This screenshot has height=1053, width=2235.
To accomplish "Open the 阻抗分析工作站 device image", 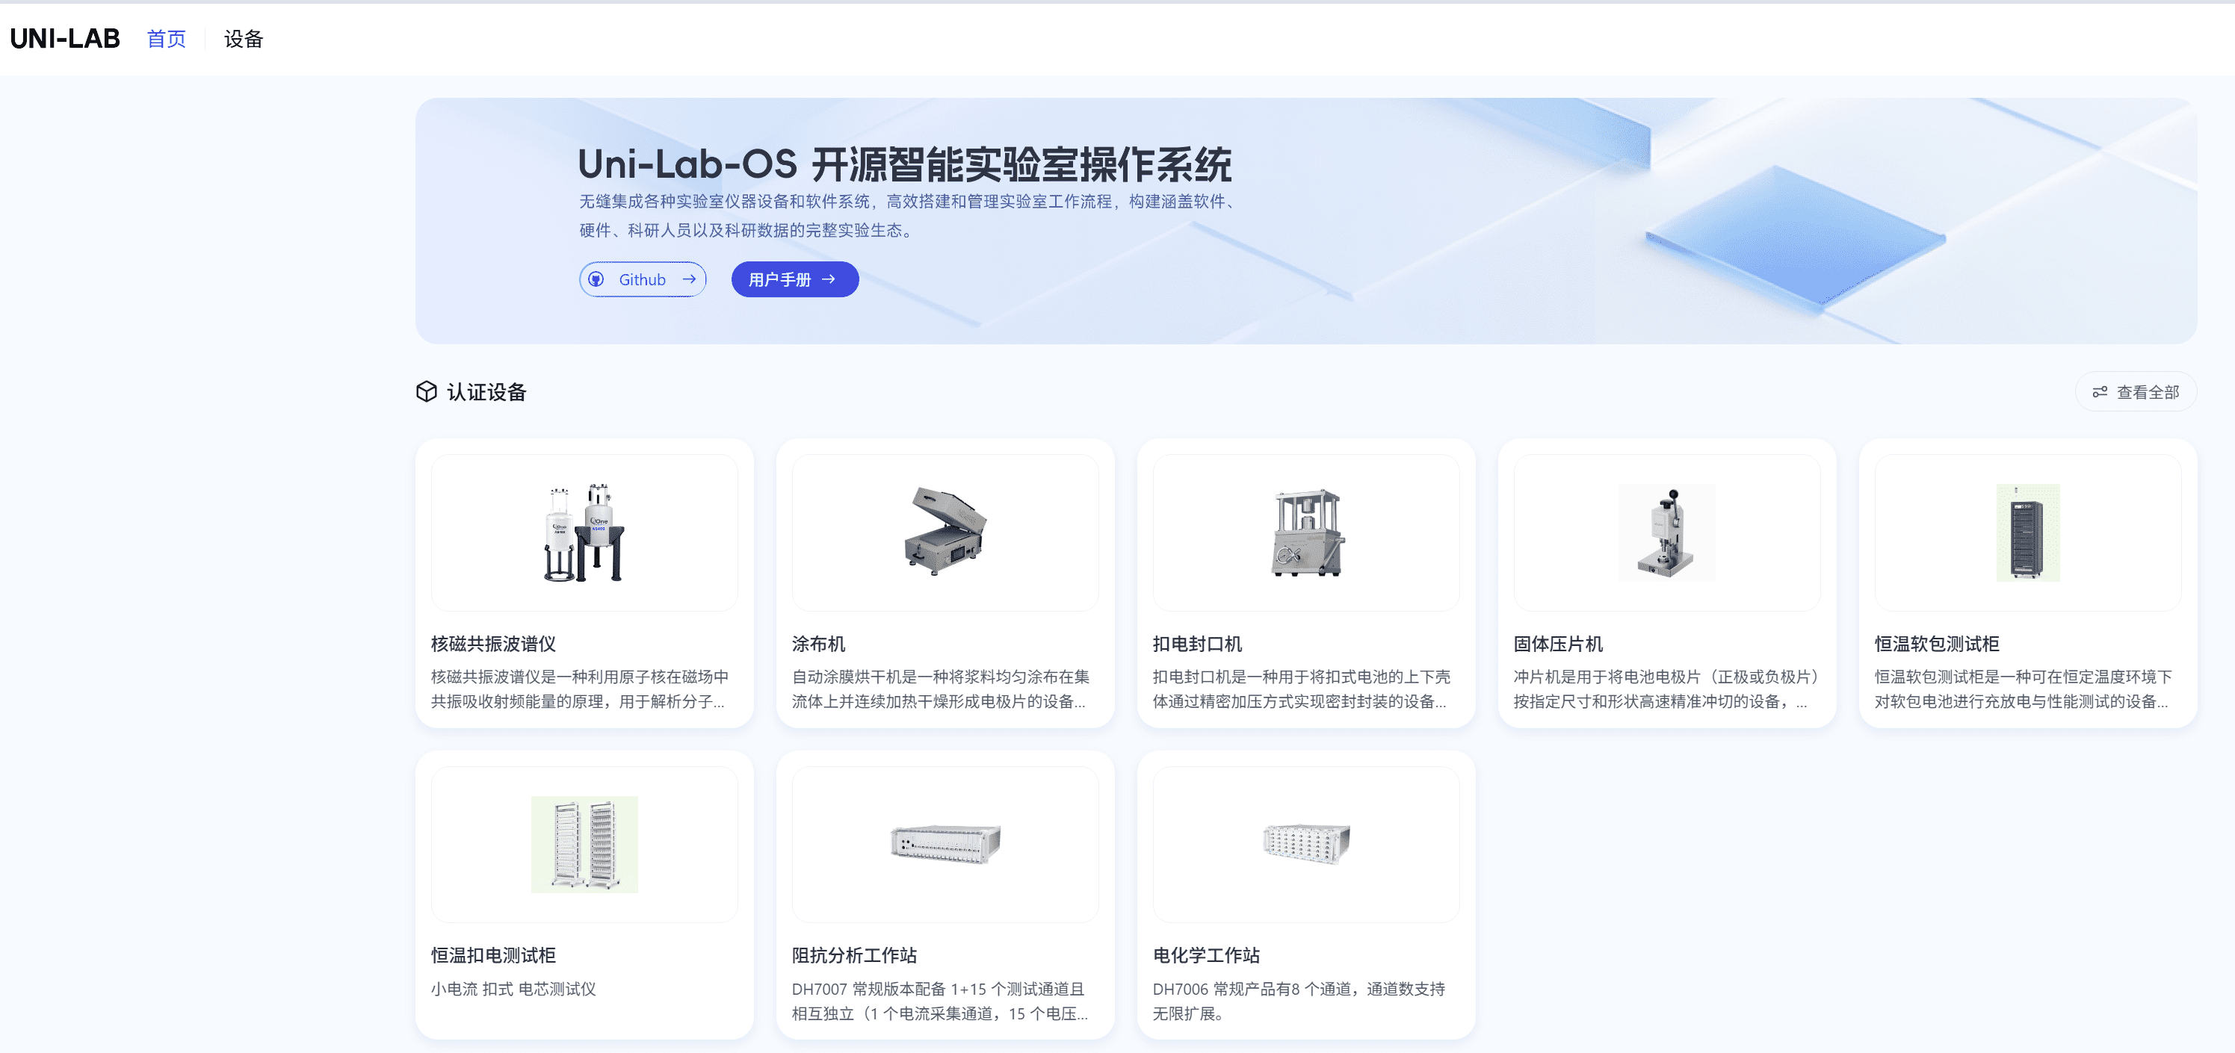I will [945, 844].
